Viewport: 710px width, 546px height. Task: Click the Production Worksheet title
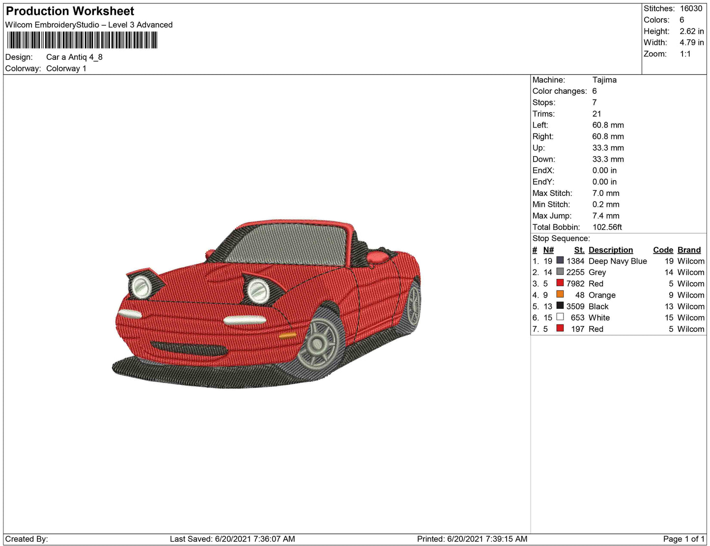pyautogui.click(x=70, y=11)
